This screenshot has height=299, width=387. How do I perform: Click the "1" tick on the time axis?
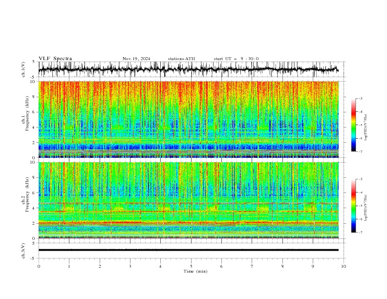point(69,266)
